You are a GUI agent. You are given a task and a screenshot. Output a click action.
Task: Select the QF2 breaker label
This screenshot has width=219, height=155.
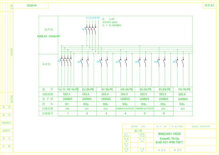click(x=79, y=62)
